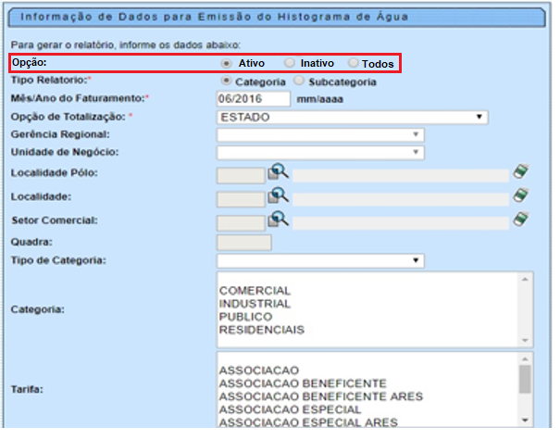560x440 pixels.
Task: Open search for Localidade Pólo
Action: pos(279,171)
